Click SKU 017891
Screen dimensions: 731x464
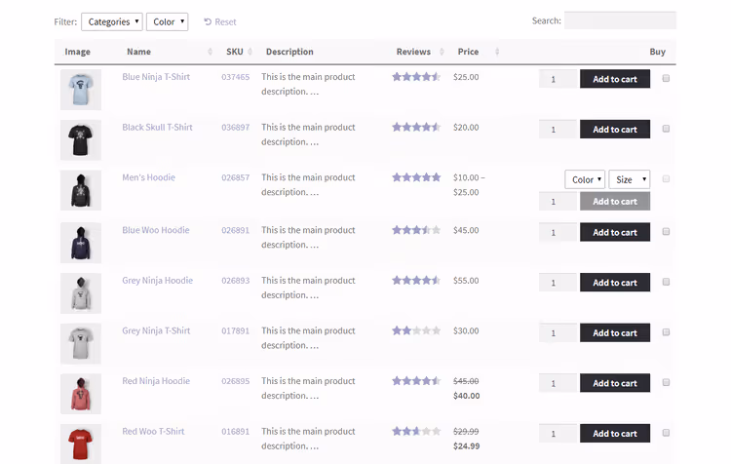(236, 331)
